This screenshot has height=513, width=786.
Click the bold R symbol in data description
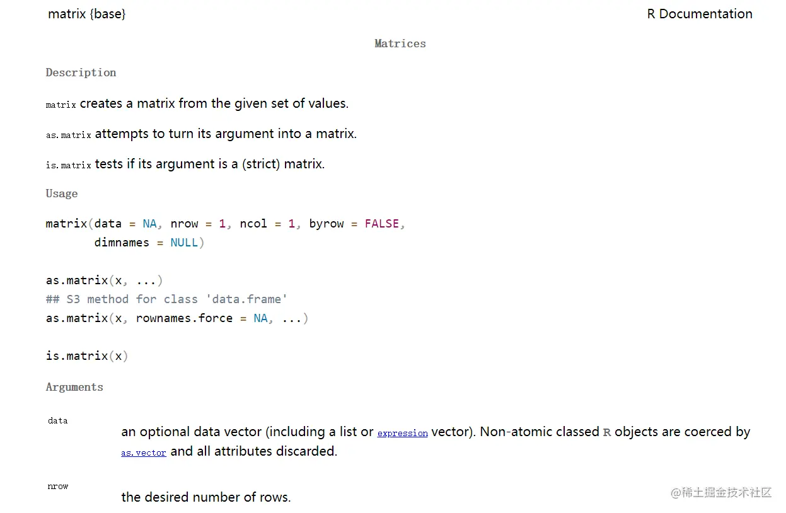(607, 432)
